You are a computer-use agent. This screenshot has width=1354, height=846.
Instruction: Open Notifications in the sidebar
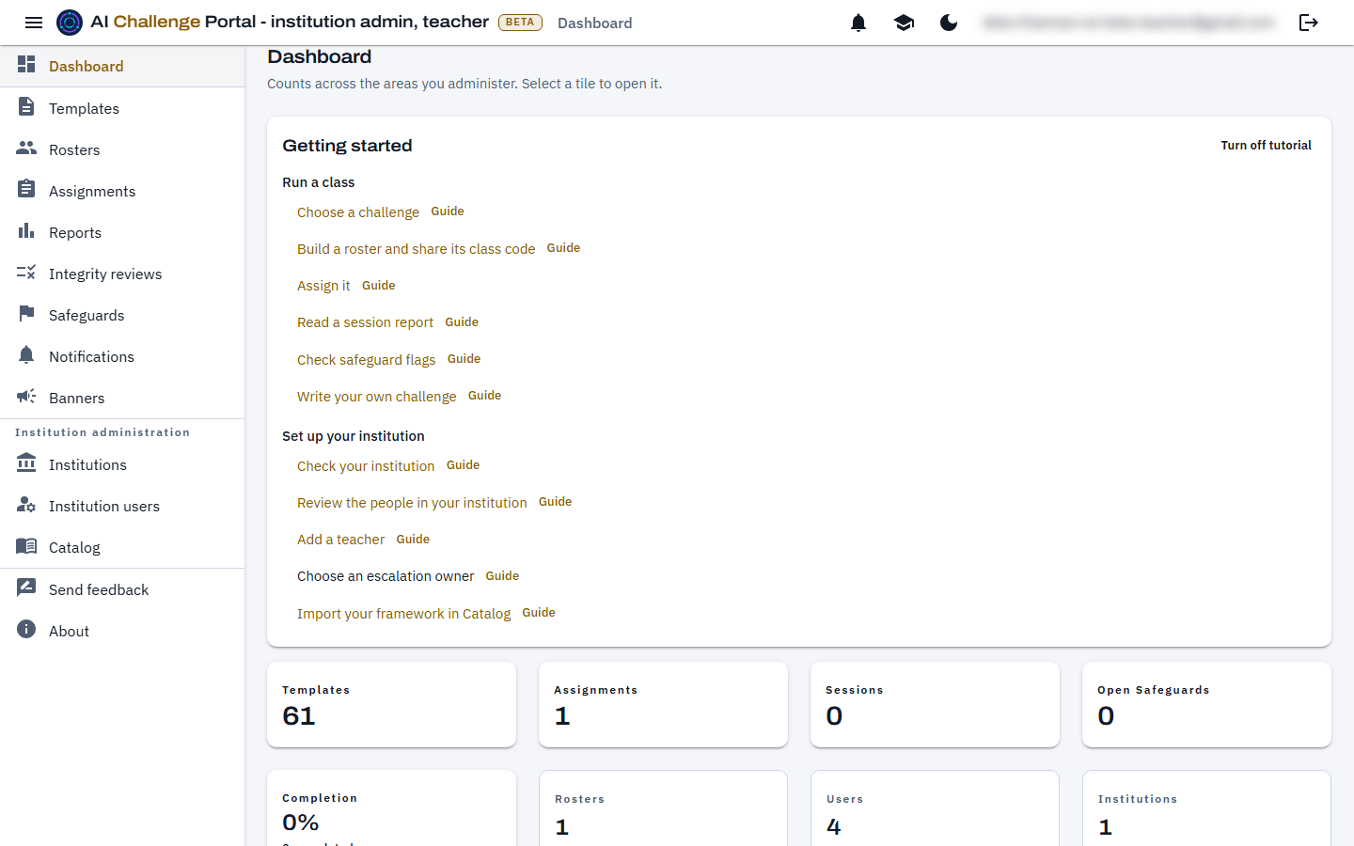pyautogui.click(x=122, y=356)
